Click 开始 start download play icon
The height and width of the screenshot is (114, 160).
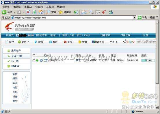[36, 42]
